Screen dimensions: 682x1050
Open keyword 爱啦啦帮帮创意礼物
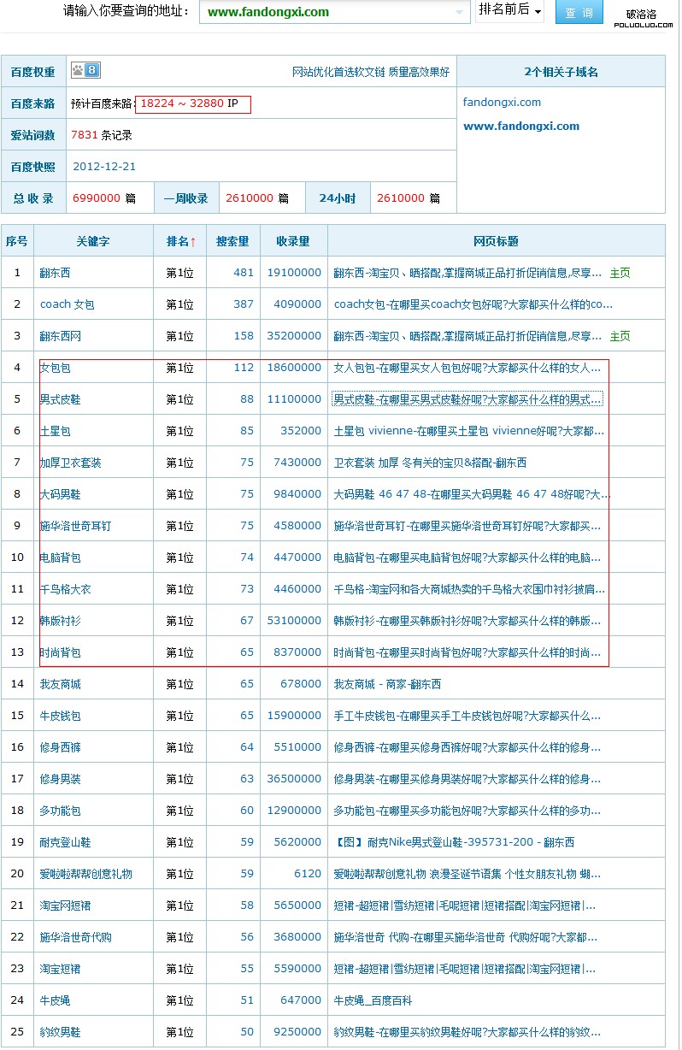coord(85,874)
